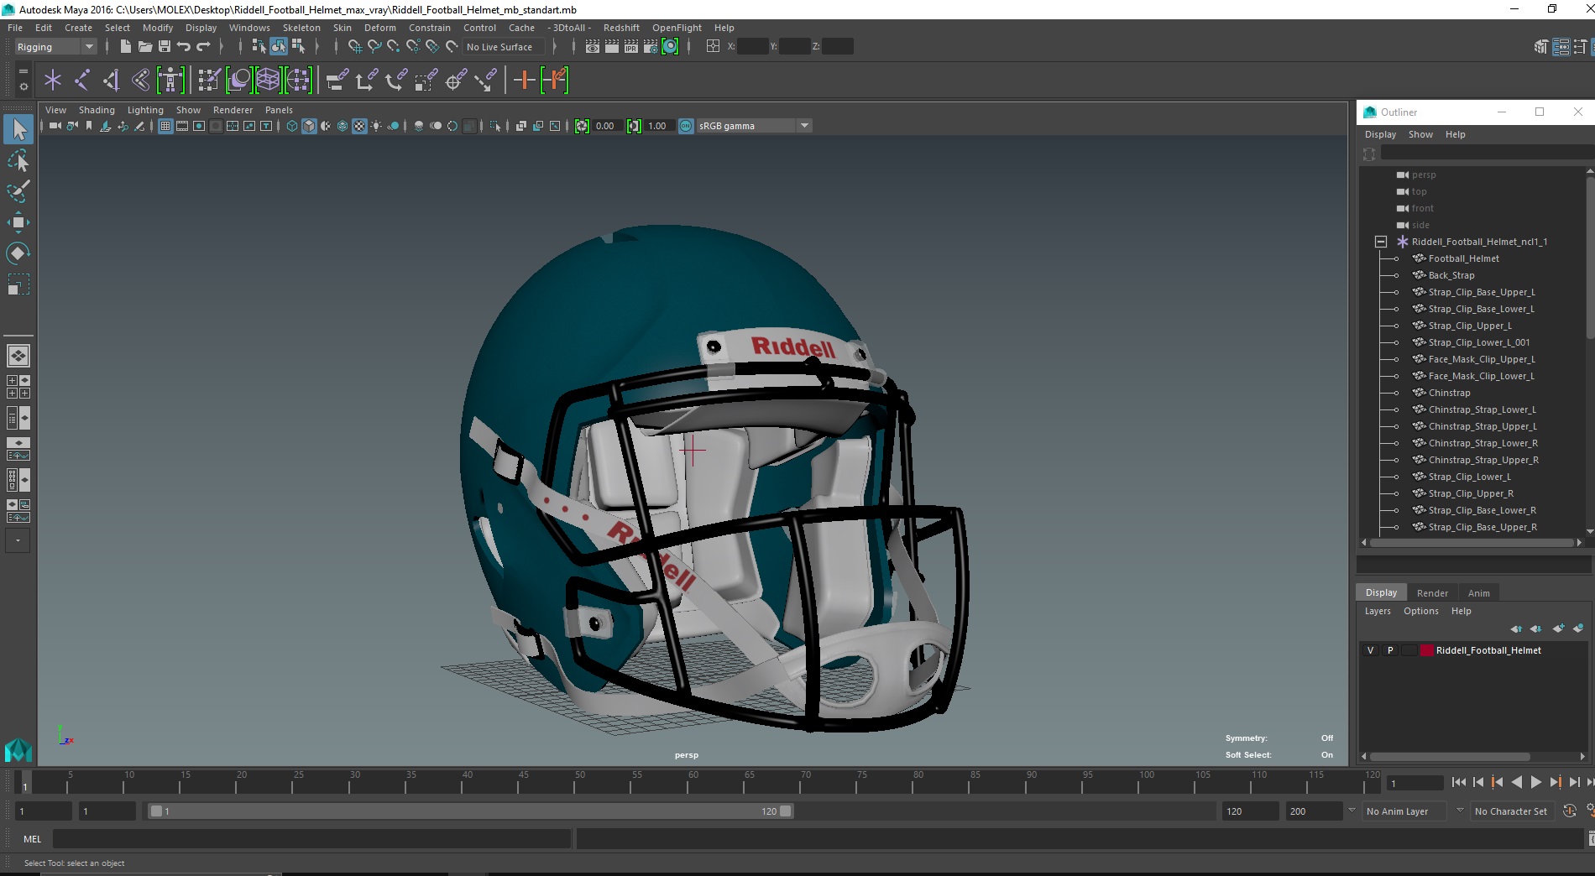Click the time slider at frame 60

pos(693,784)
